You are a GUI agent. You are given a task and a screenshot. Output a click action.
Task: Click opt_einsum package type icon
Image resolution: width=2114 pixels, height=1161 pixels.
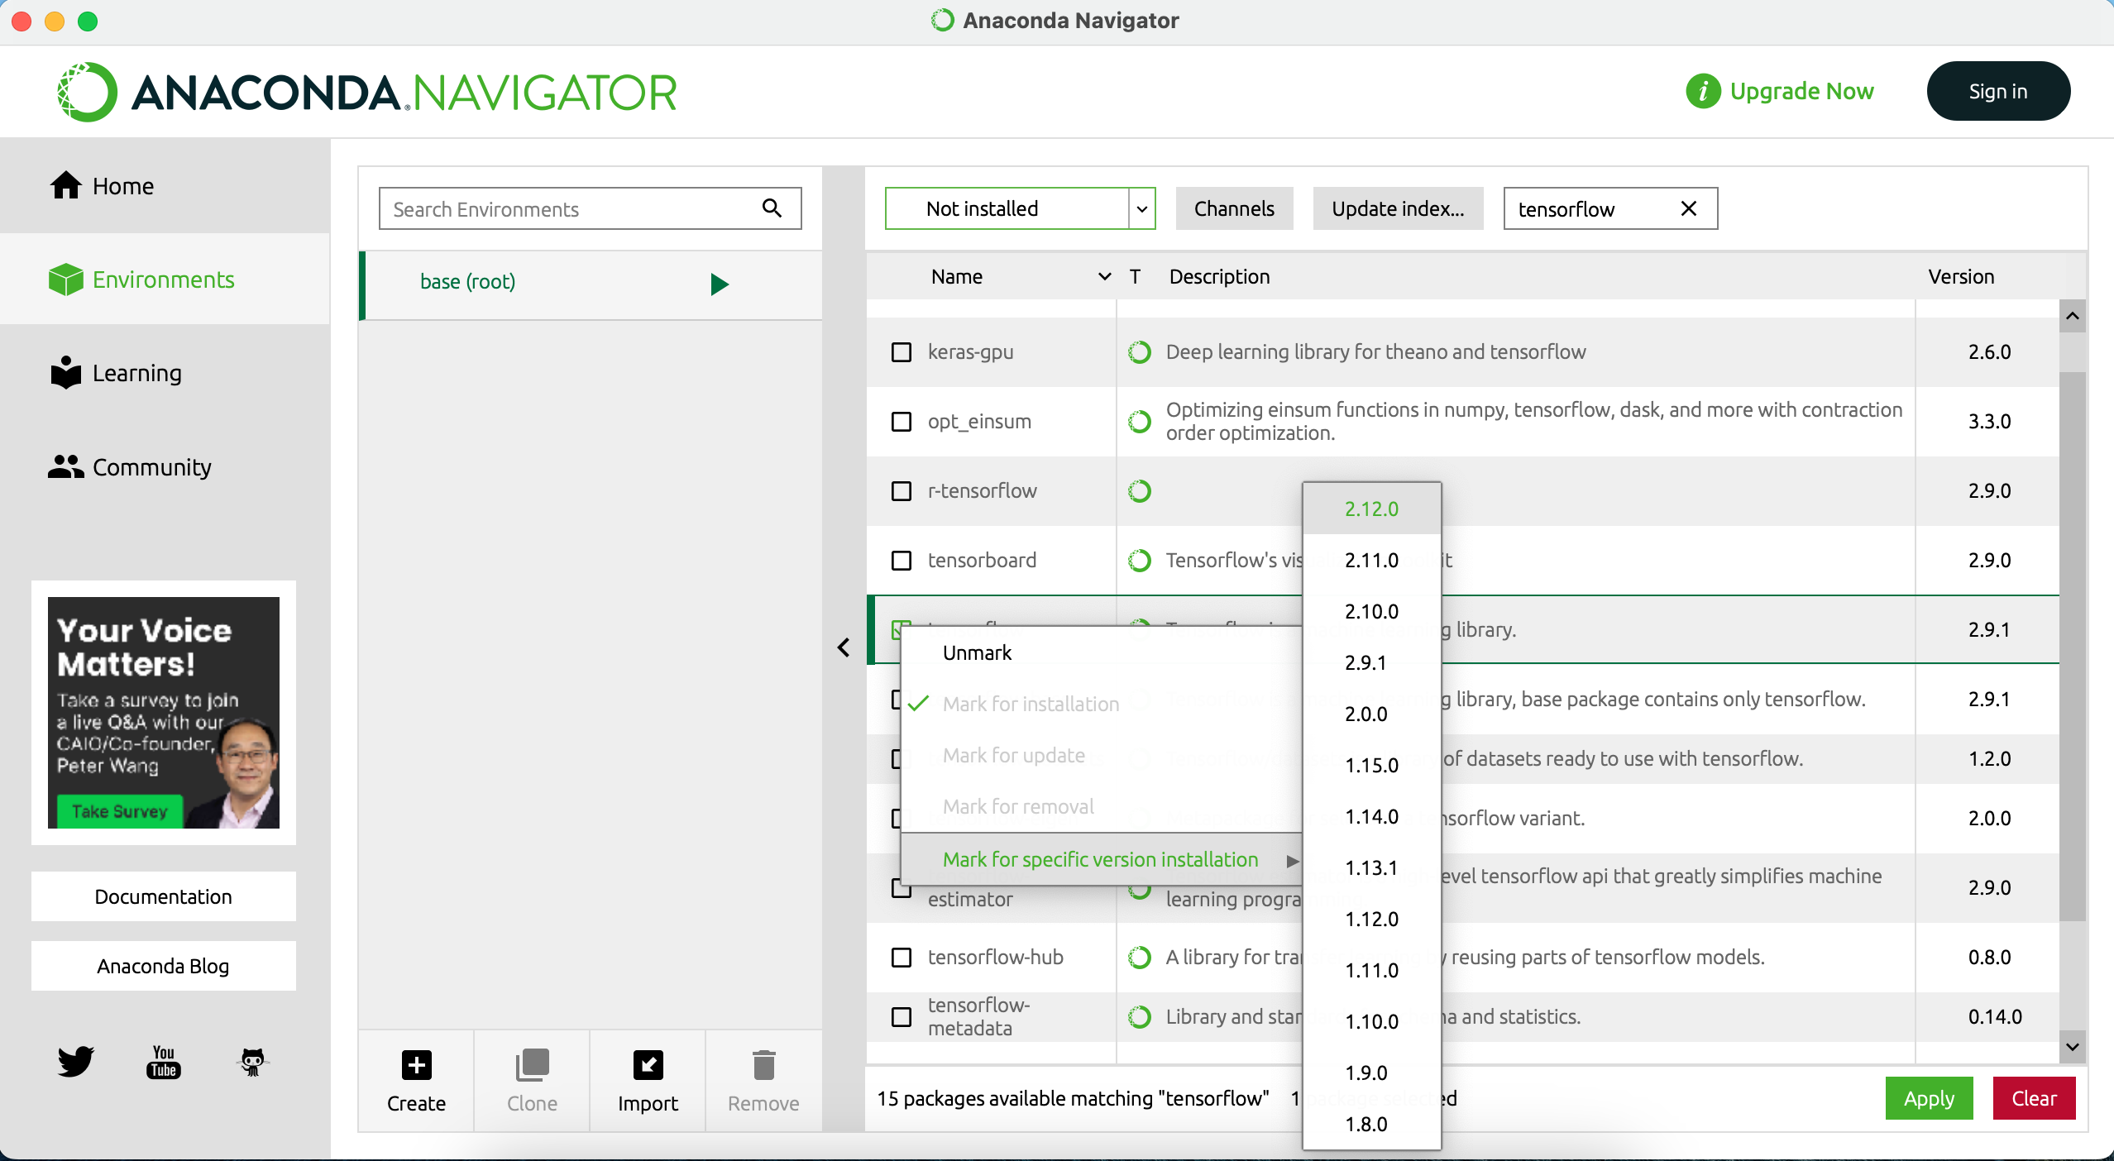click(x=1140, y=422)
